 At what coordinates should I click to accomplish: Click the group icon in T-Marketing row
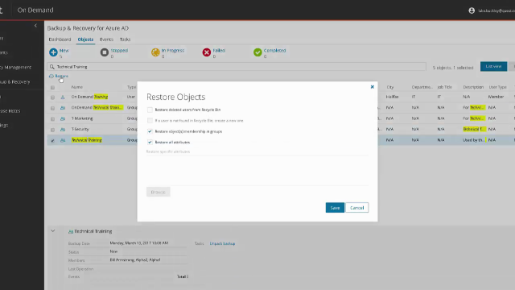pyautogui.click(x=63, y=118)
